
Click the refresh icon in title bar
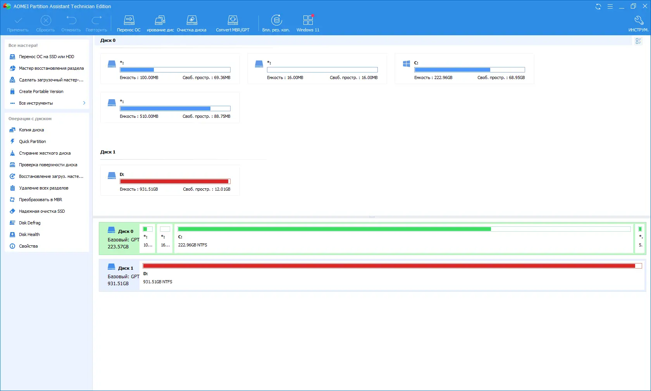598,6
